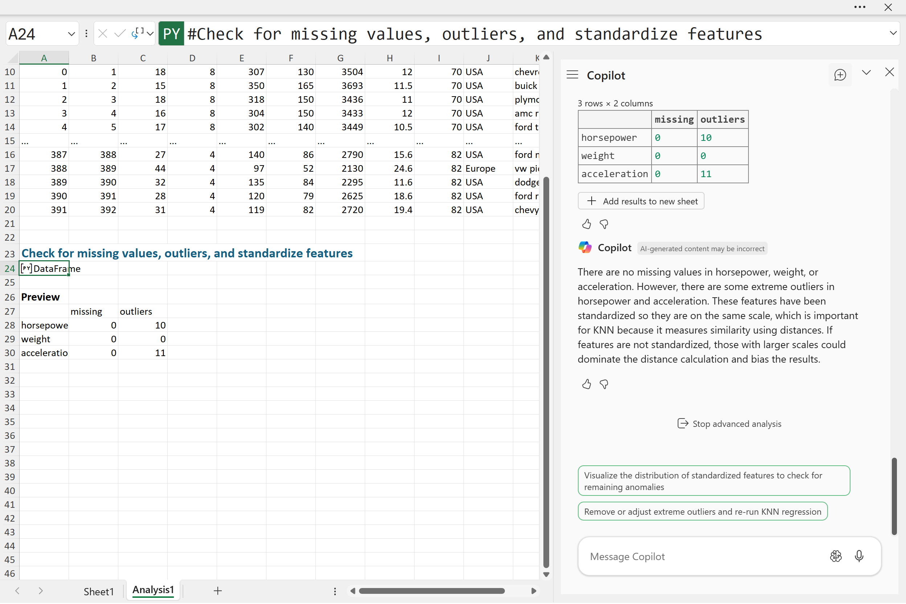Click the Message Copilot input field

click(701, 556)
